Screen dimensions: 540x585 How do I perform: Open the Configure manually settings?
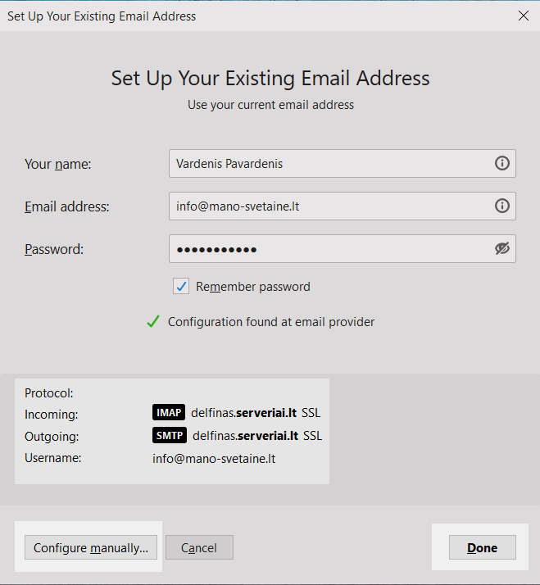coord(90,548)
